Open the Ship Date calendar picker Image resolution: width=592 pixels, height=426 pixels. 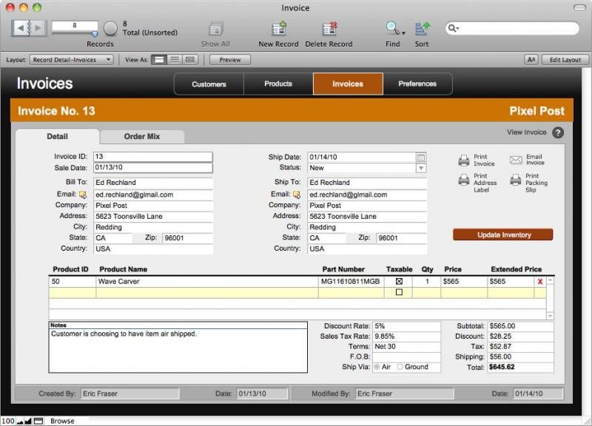click(421, 157)
